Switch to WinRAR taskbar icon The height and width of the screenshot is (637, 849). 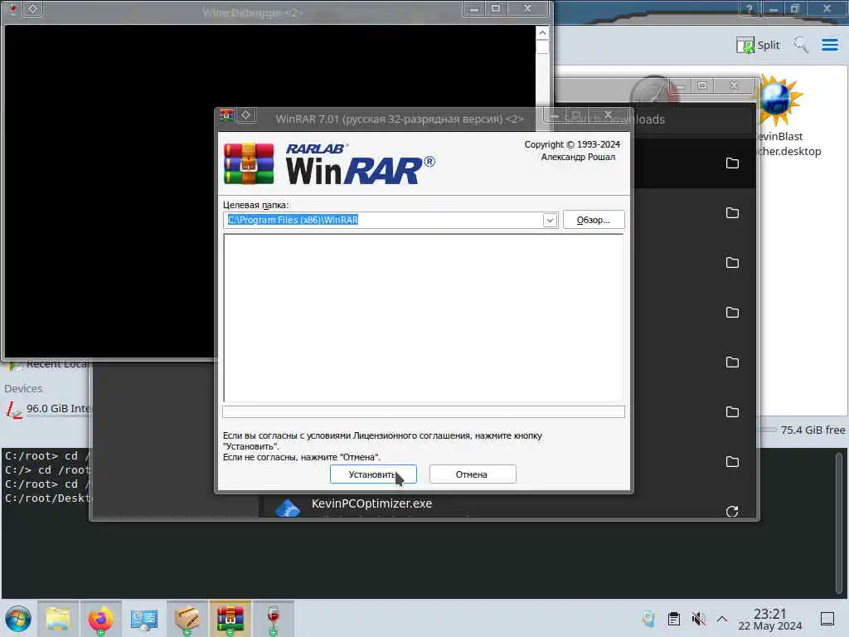230,619
